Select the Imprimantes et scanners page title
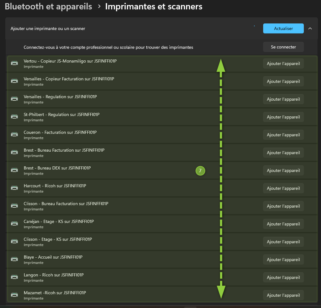Screen dimensions: 321x308 click(x=154, y=6)
